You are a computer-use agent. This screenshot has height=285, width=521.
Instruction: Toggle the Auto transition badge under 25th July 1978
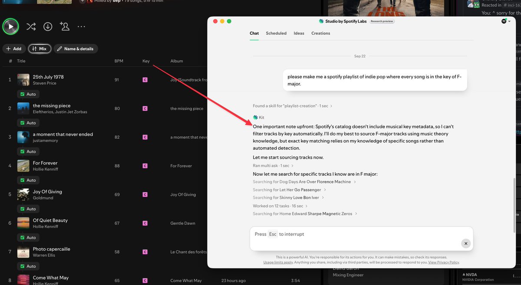[28, 94]
